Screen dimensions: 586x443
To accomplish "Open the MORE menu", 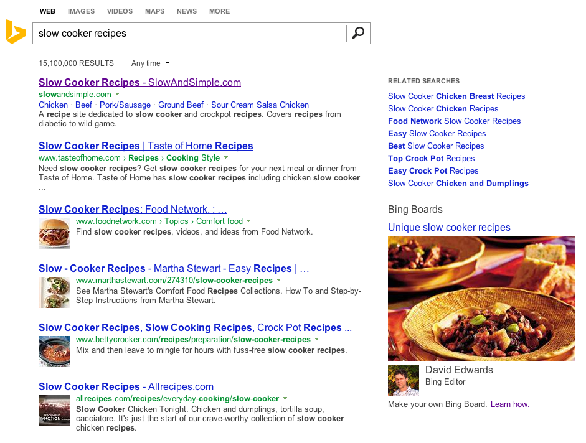I will pyautogui.click(x=219, y=11).
